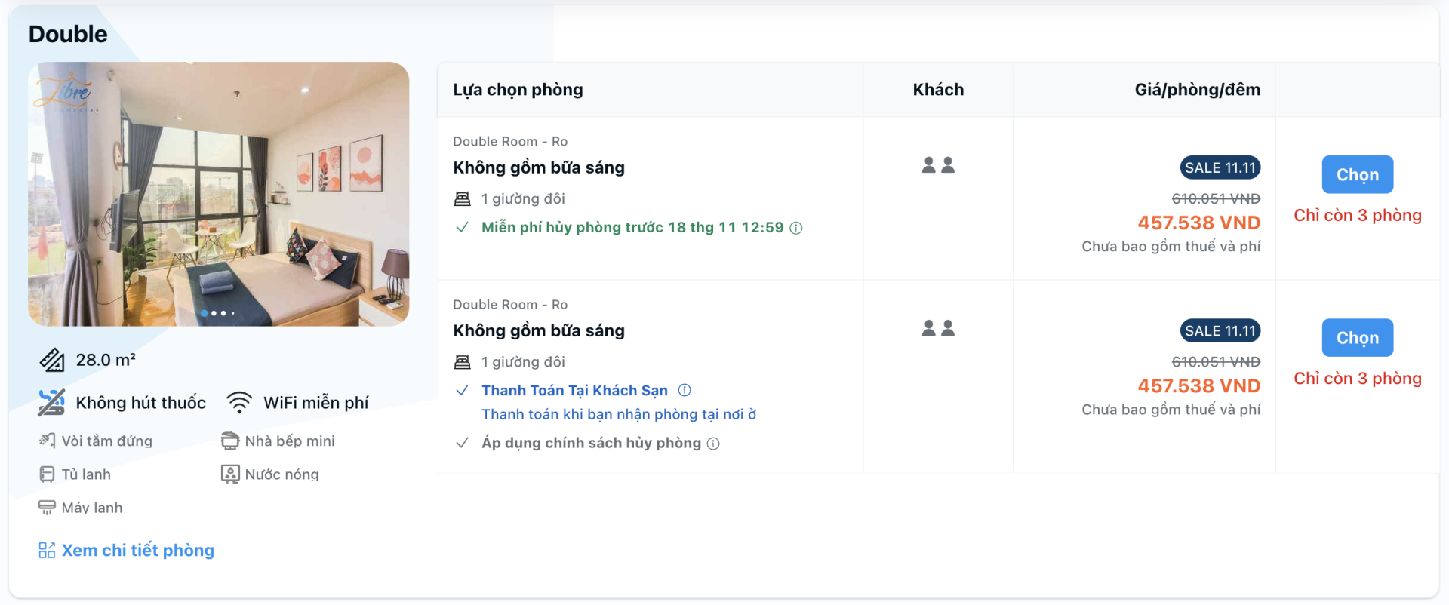
Task: Select the first carousel dot on room photo
Action: 205,313
